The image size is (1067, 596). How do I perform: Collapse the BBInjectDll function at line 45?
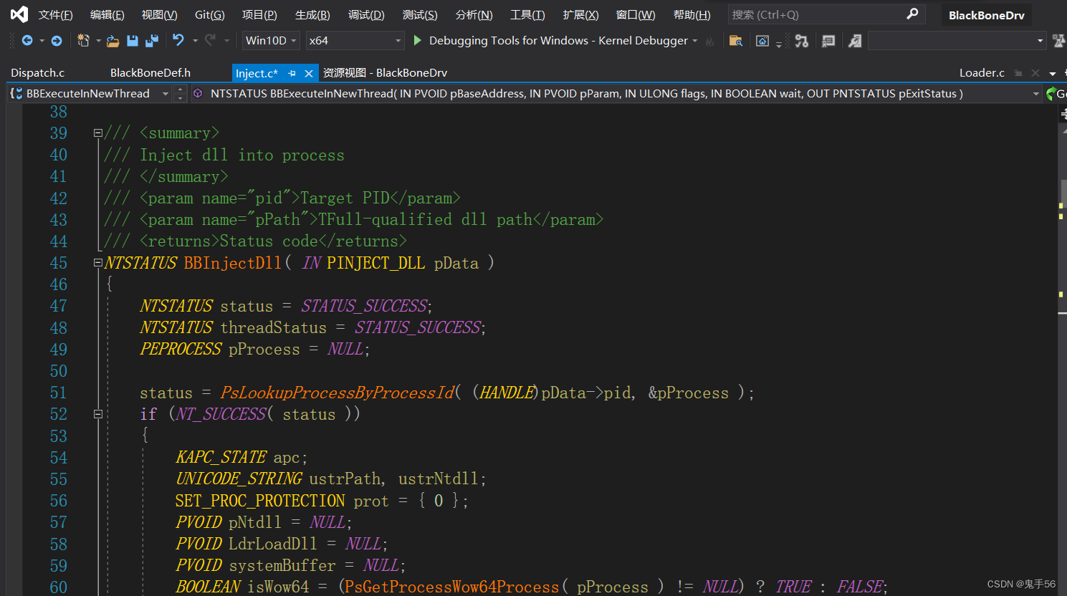[98, 263]
